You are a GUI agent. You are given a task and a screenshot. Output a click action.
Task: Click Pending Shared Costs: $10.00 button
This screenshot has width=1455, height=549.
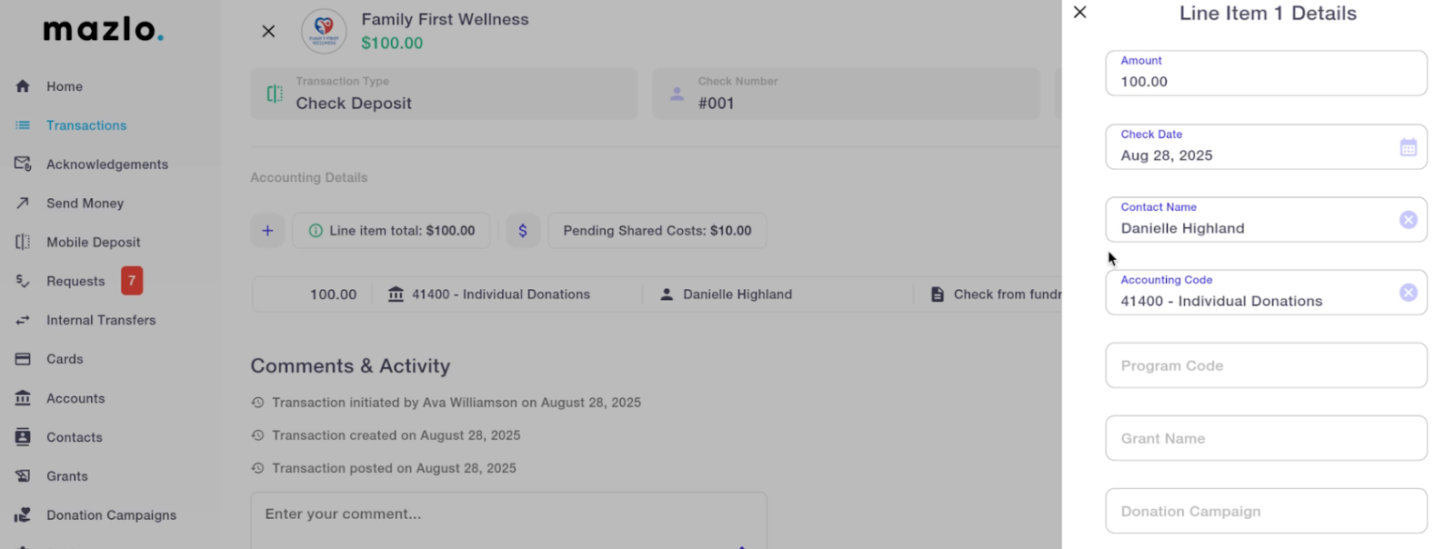click(x=657, y=231)
